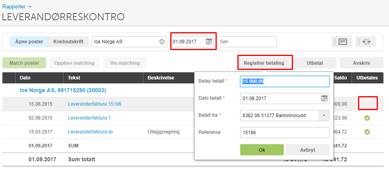Click the date 15.03.2017 cell

[x=40, y=132]
